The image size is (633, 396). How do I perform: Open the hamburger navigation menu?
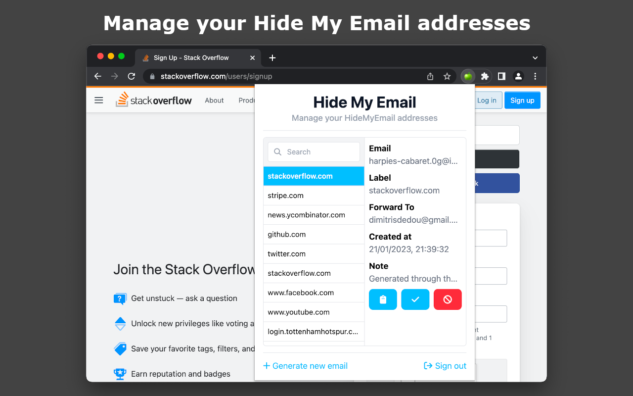coord(98,100)
